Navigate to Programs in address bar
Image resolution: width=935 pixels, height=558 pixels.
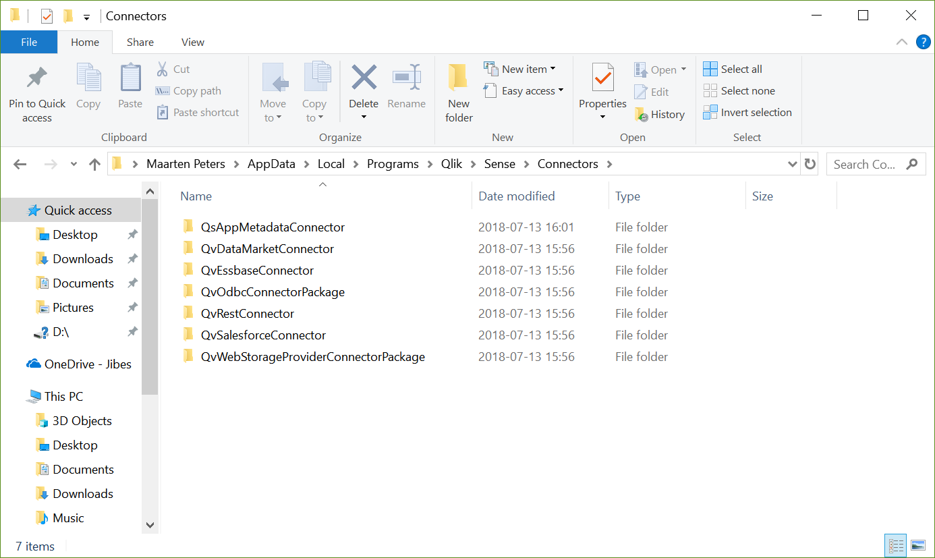tap(393, 164)
